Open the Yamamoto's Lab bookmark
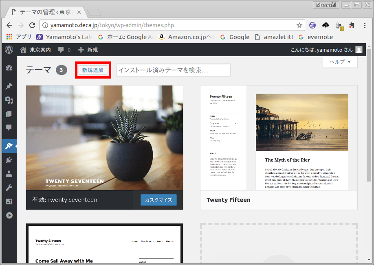Screen dimensions: 374x265 tap(64, 37)
